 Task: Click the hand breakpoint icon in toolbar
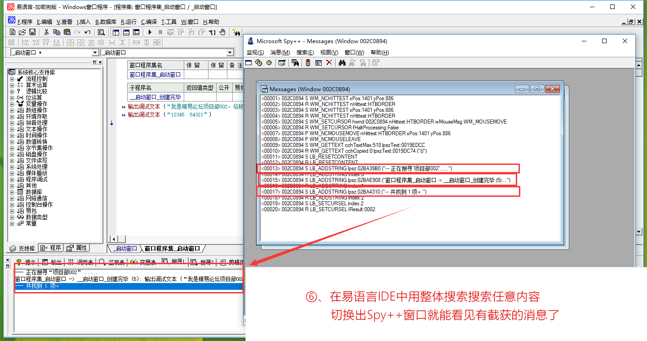(222, 32)
